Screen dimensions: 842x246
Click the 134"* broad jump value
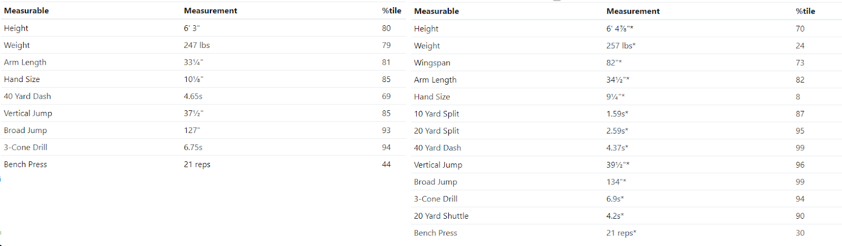tap(616, 182)
